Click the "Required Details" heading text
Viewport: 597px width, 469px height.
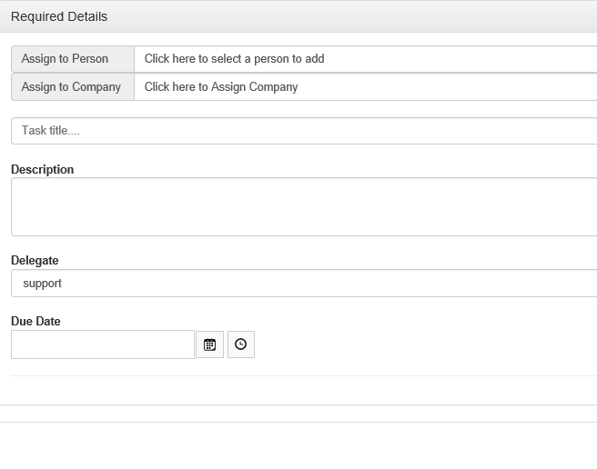click(x=59, y=16)
